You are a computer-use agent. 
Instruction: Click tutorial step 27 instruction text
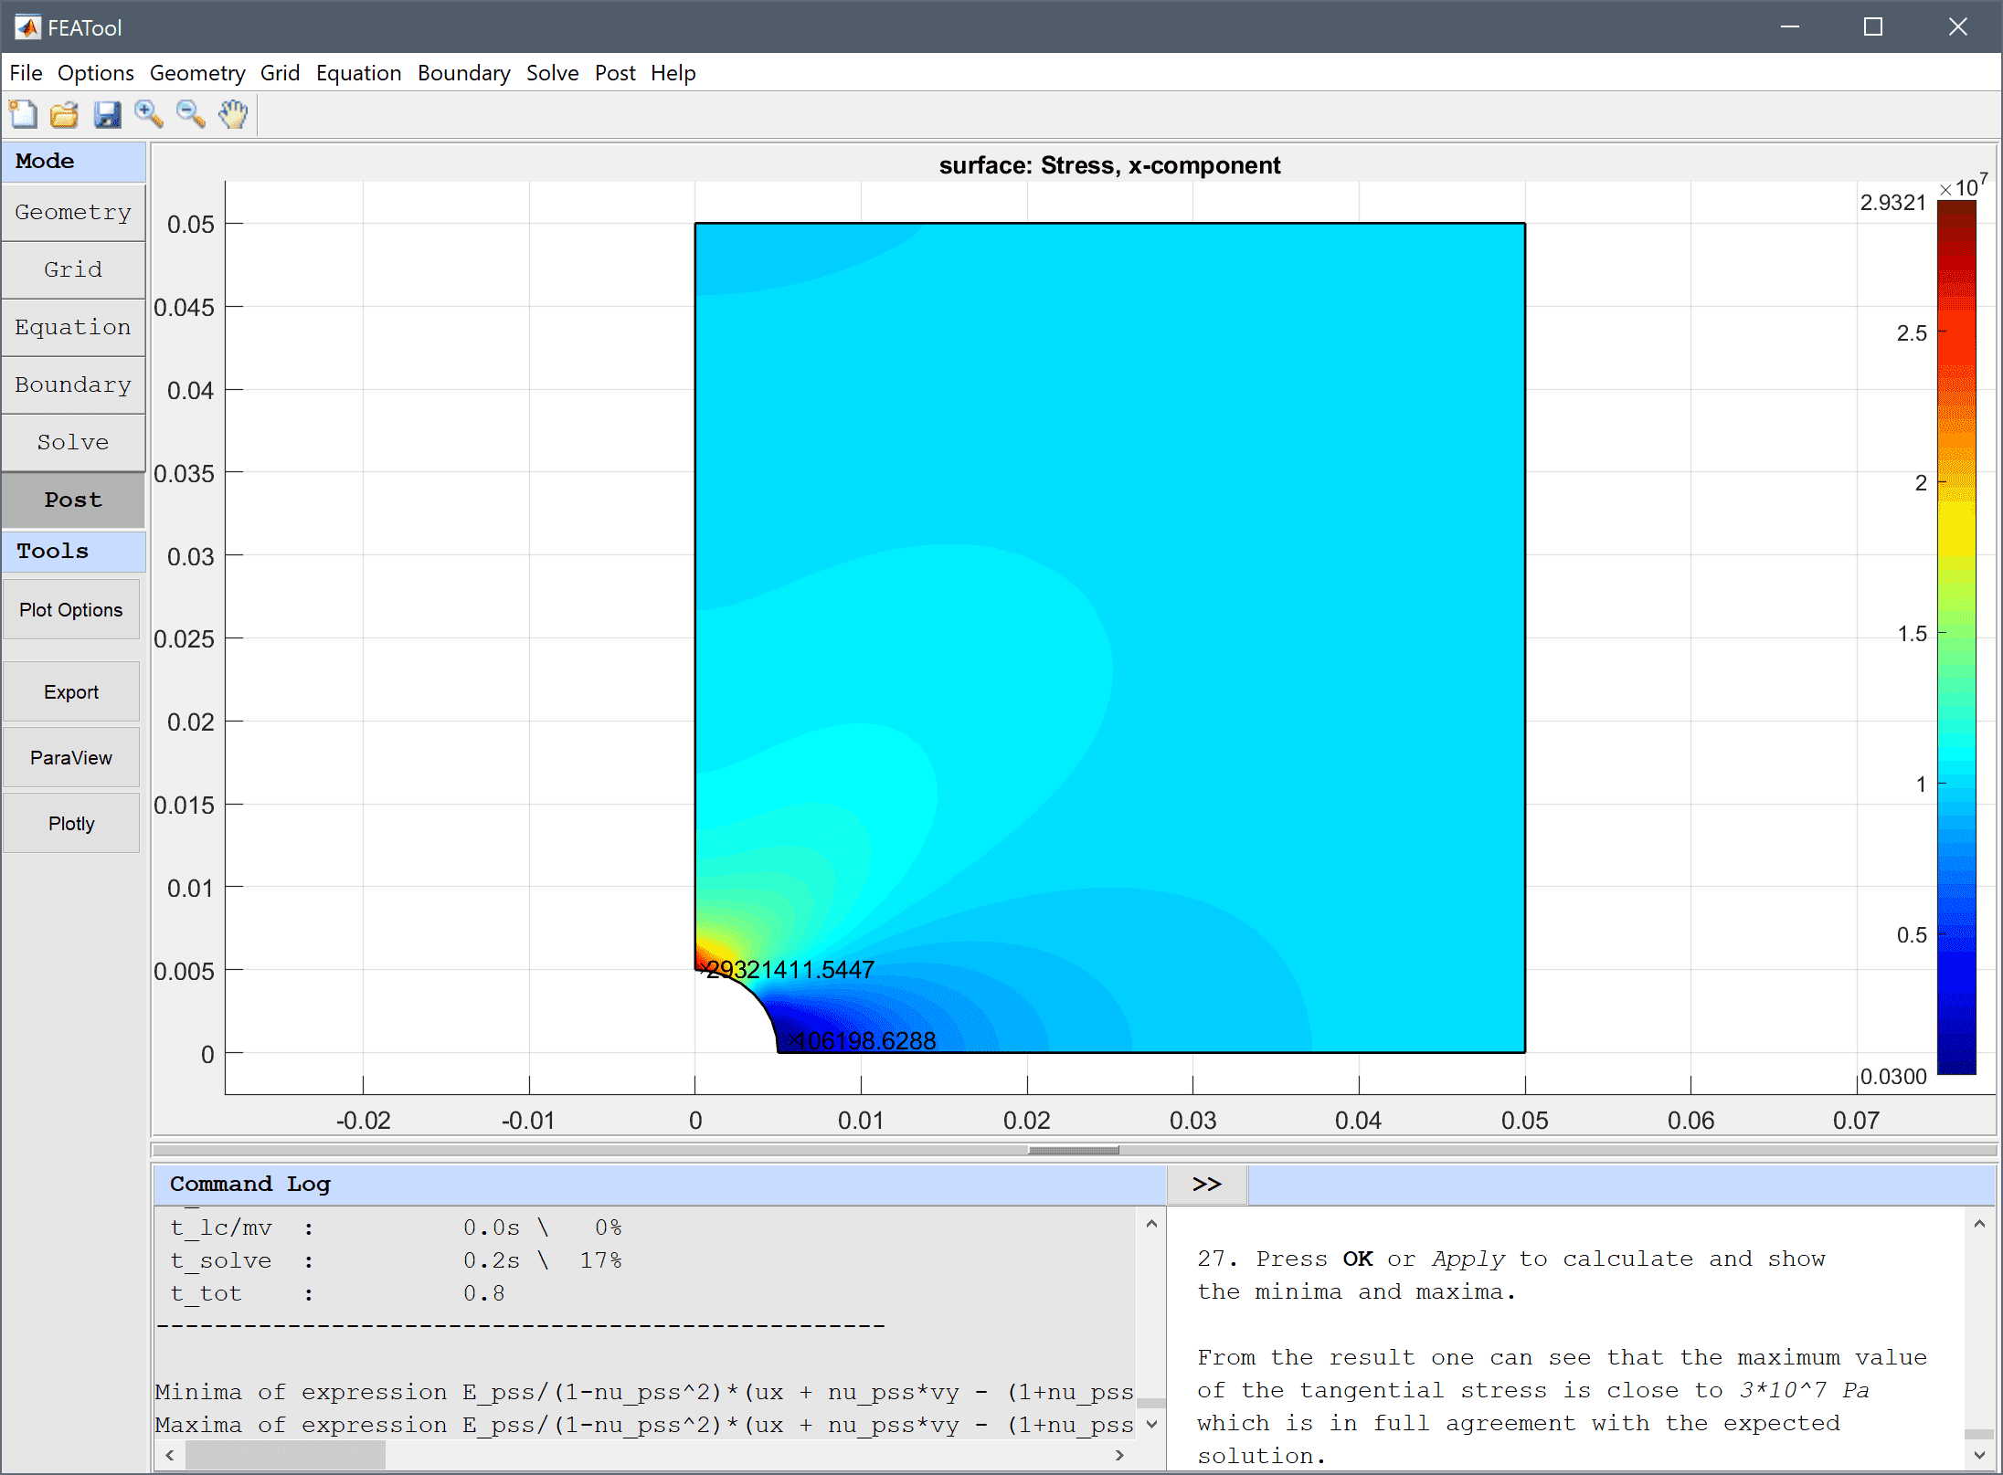point(1511,1275)
